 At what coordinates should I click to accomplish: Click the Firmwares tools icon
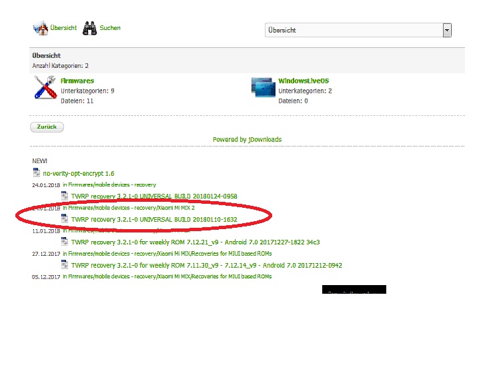coord(45,87)
